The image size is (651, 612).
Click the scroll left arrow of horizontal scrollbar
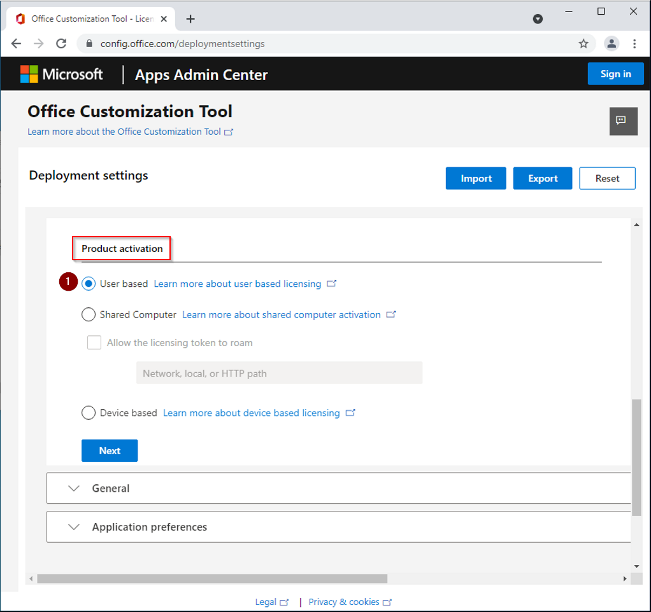point(31,579)
